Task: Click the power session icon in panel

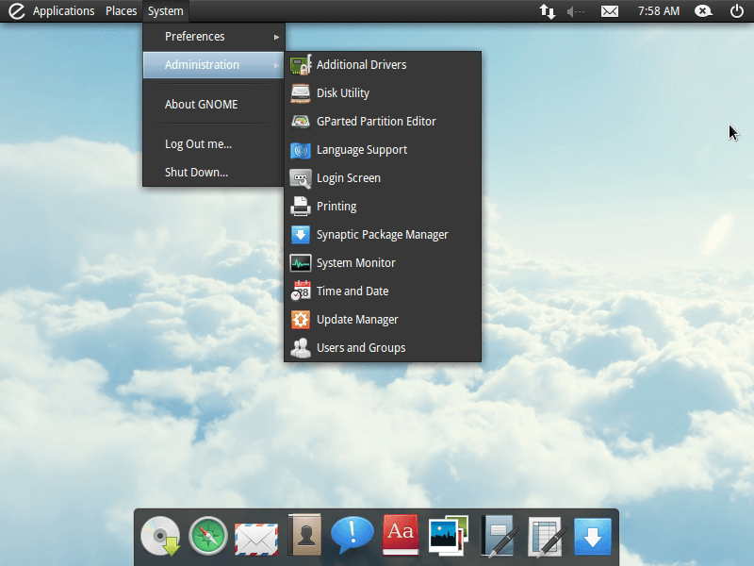Action: [737, 11]
